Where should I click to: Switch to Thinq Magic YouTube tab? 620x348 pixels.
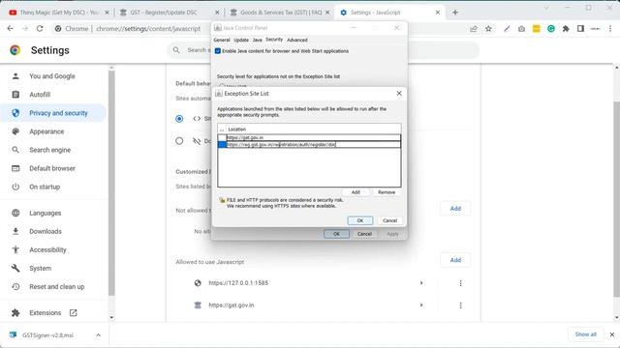tap(59, 13)
